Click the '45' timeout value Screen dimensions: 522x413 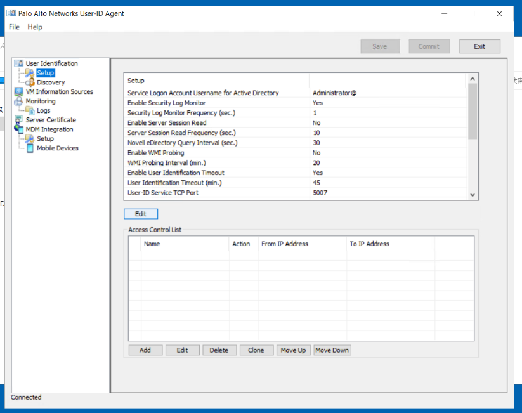(316, 183)
